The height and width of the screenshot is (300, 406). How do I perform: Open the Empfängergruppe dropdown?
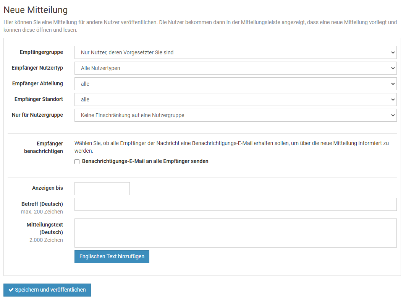click(x=235, y=52)
